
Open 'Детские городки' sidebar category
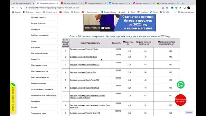point(38,17)
